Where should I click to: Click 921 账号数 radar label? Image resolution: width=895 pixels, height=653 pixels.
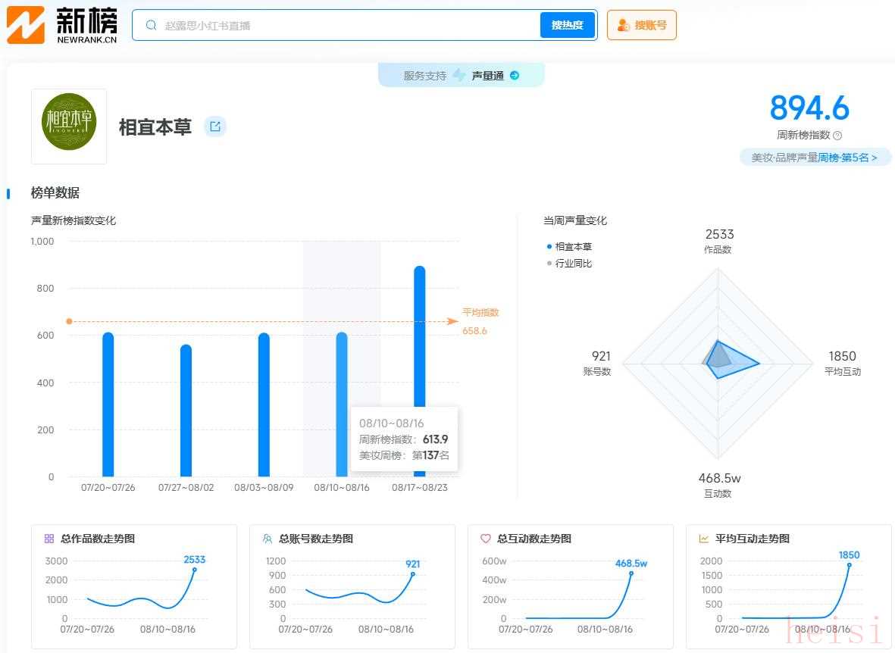[598, 363]
